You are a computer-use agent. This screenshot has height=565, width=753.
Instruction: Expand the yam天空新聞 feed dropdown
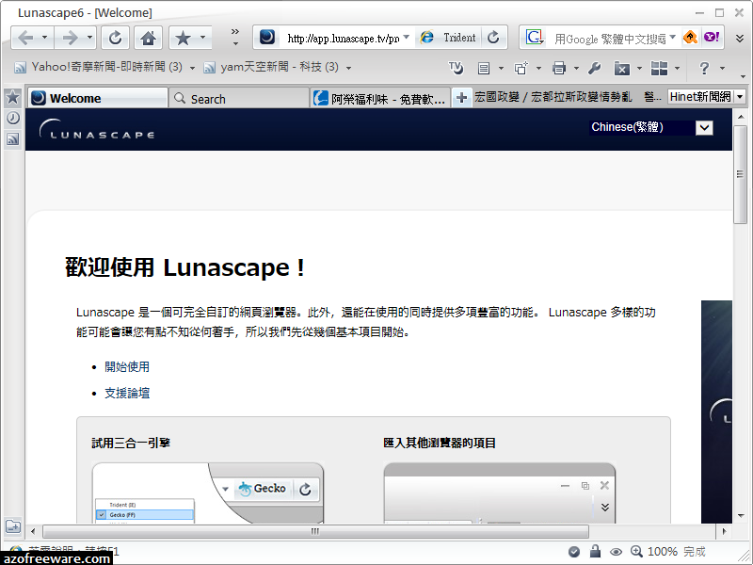point(348,68)
